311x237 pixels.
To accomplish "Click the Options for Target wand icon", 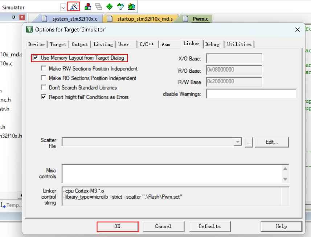I will (x=74, y=7).
